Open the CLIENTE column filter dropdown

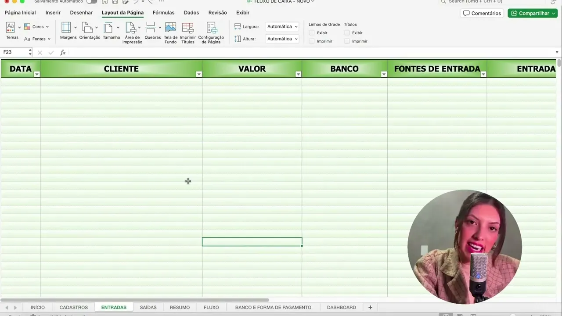tap(199, 74)
